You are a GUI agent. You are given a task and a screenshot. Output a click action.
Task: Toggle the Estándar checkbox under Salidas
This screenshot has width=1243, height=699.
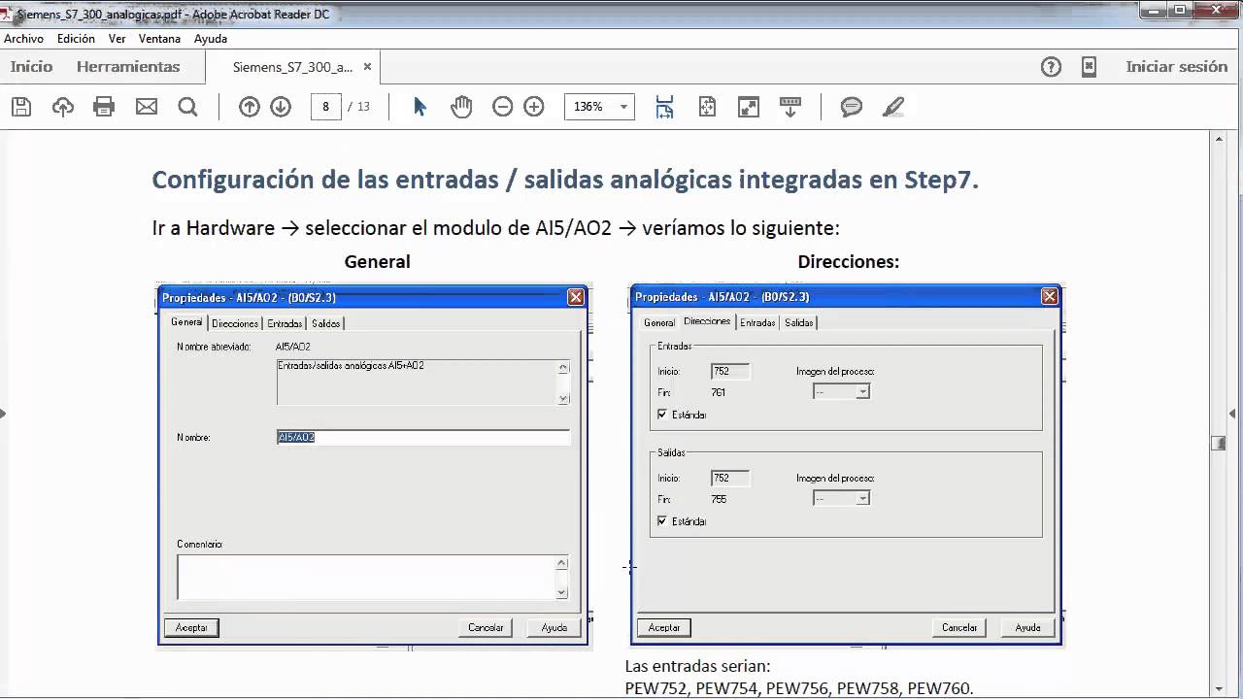tap(662, 521)
